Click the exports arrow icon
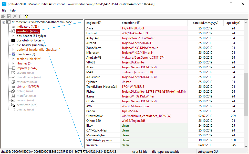 point(13,73)
